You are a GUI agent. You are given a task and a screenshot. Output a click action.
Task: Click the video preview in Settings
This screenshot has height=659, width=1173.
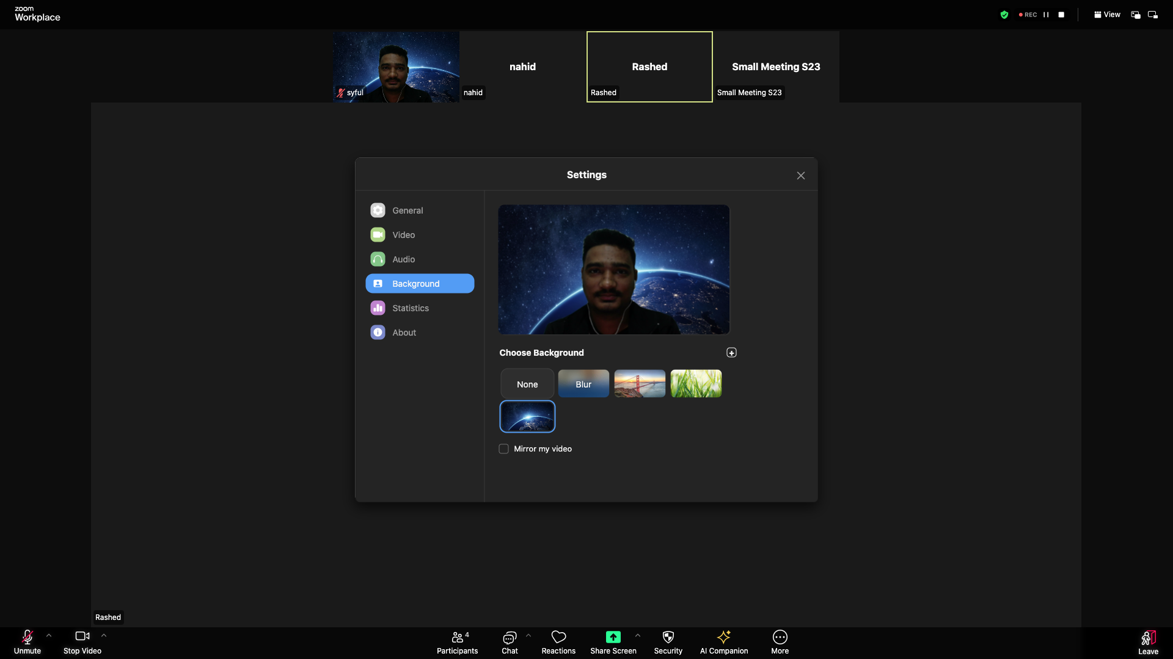pyautogui.click(x=614, y=270)
